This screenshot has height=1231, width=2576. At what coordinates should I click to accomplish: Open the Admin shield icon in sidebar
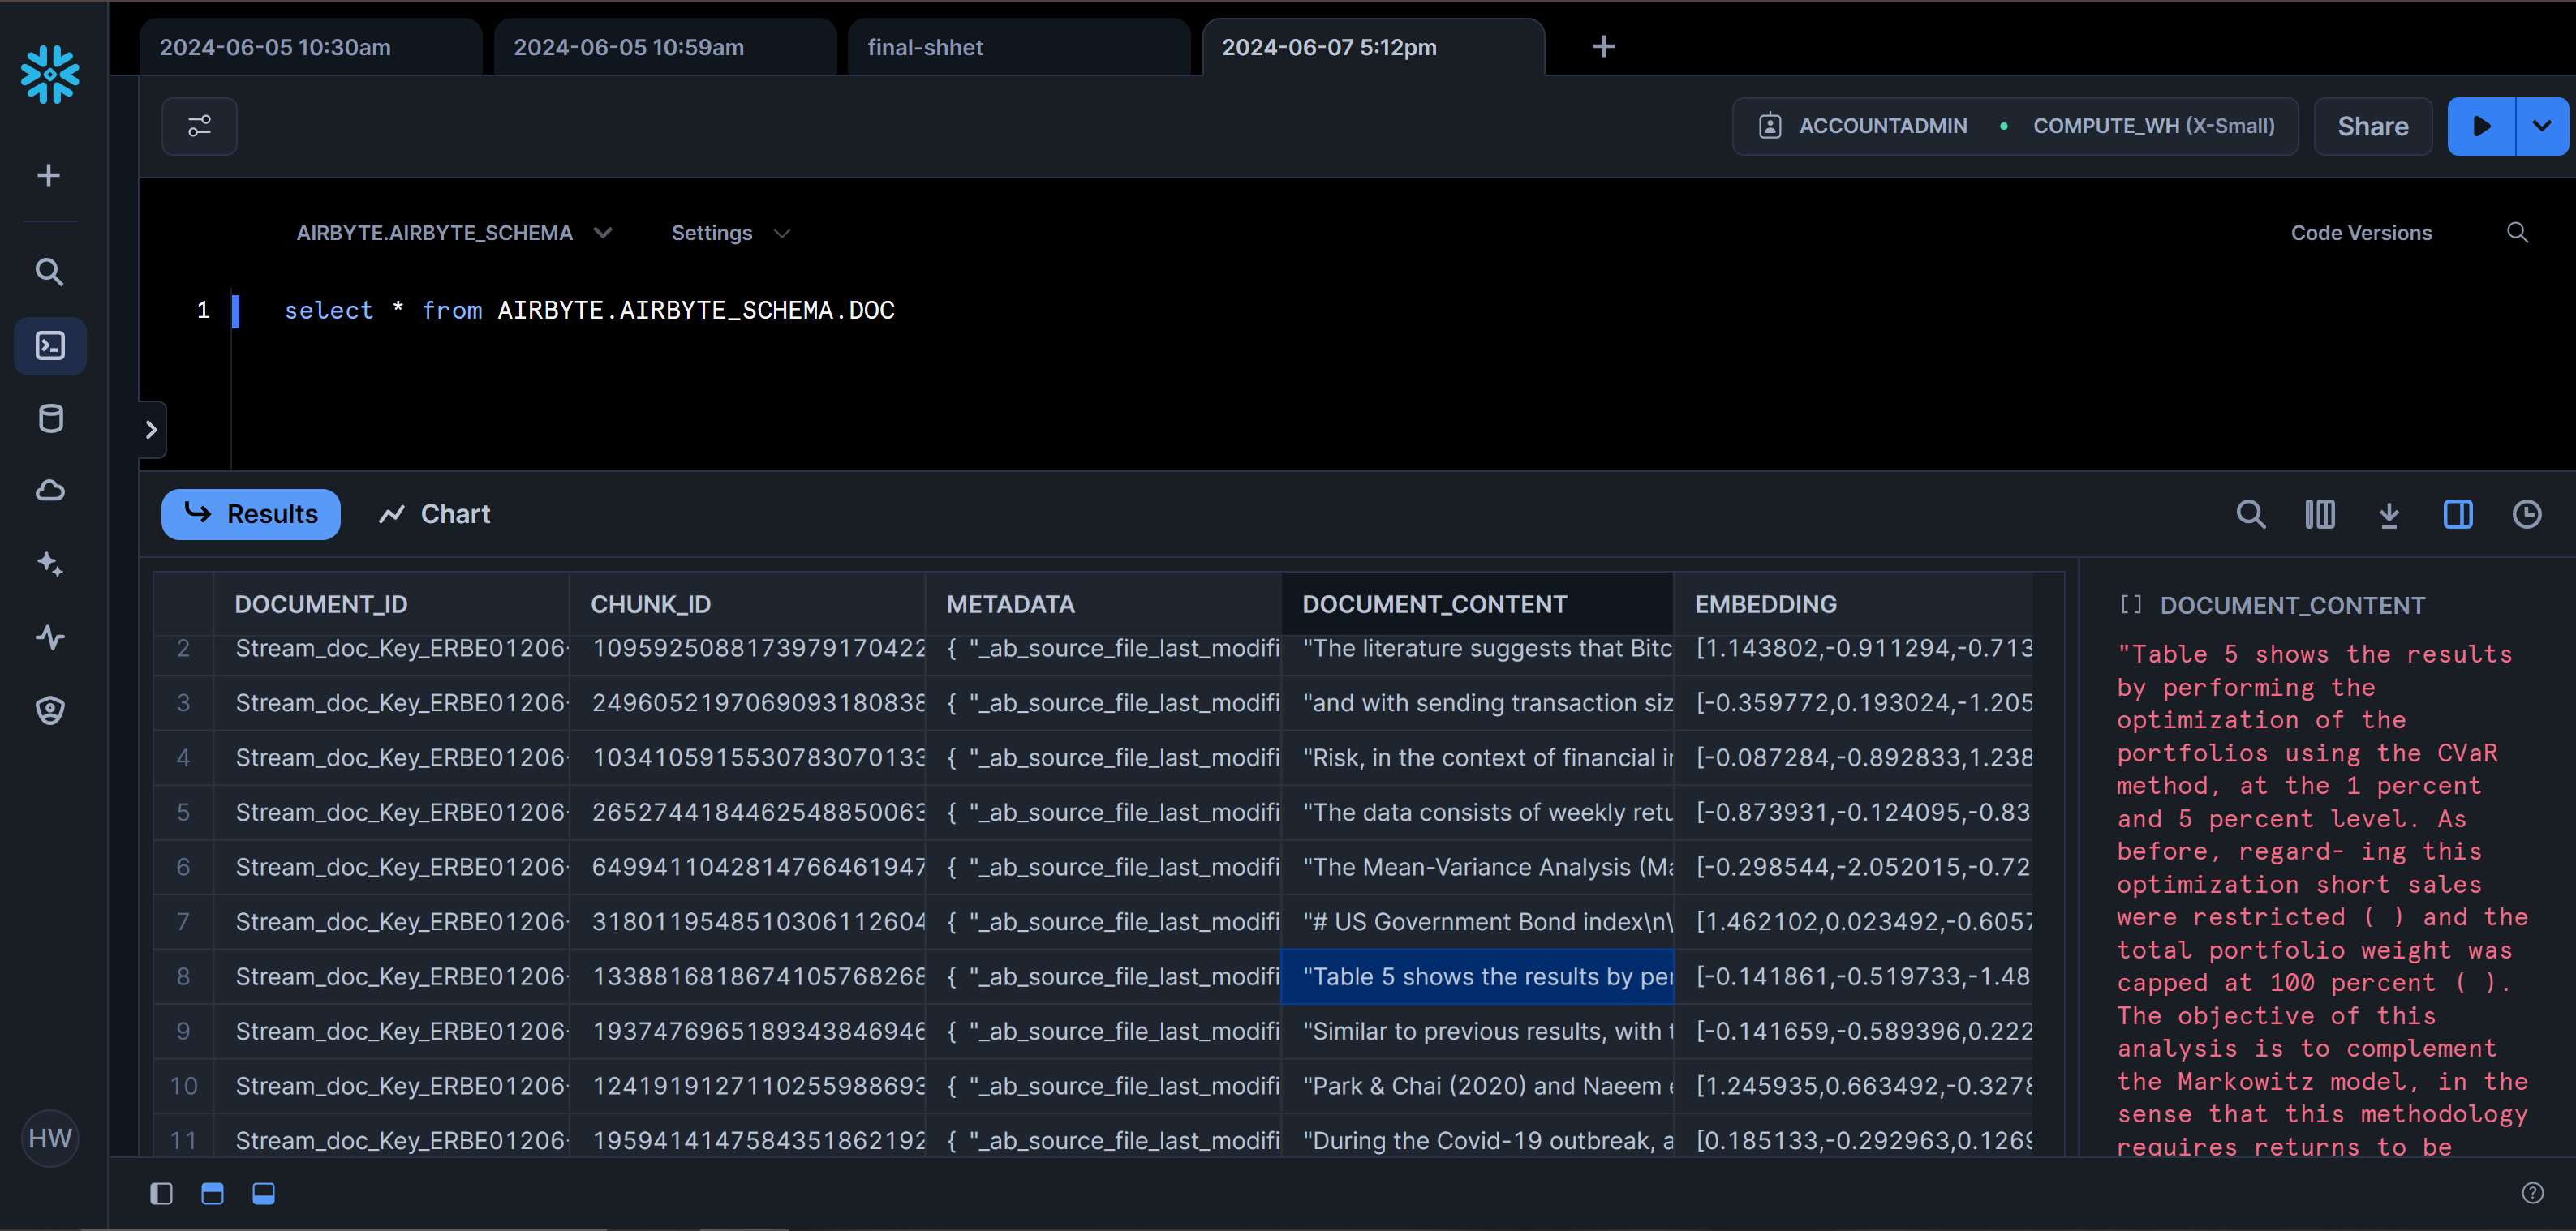(x=50, y=710)
